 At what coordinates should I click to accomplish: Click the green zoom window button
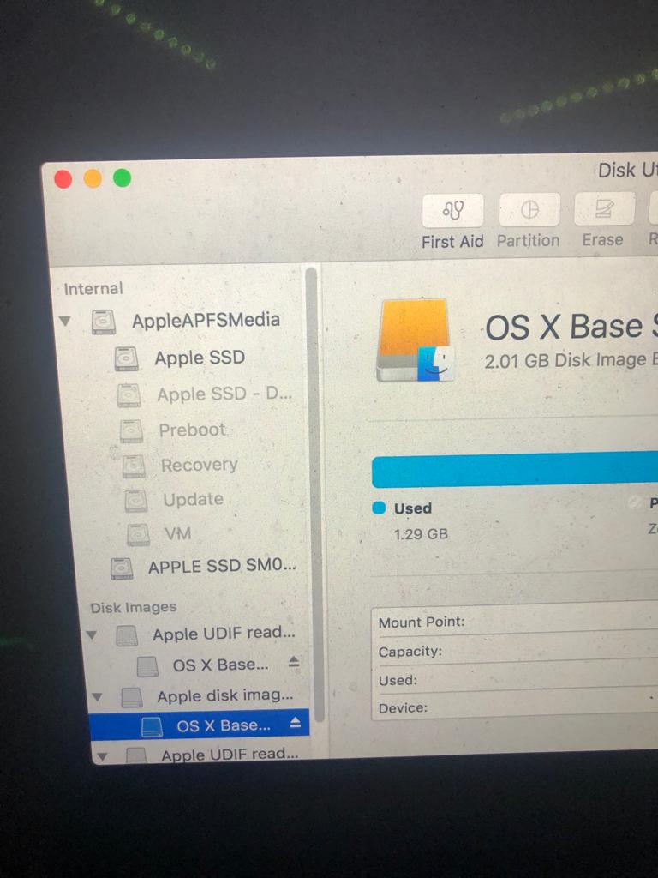click(x=122, y=178)
